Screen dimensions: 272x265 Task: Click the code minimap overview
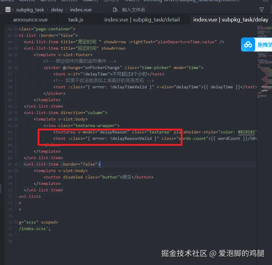pyautogui.click(x=264, y=62)
